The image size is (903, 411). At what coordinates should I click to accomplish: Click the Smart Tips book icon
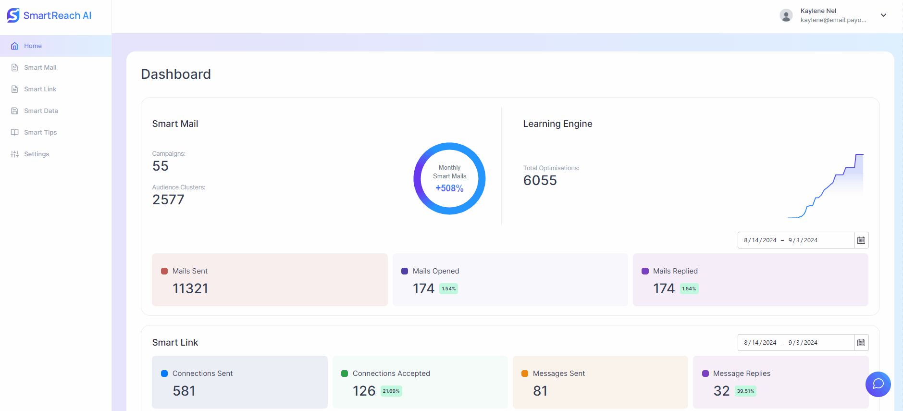15,133
